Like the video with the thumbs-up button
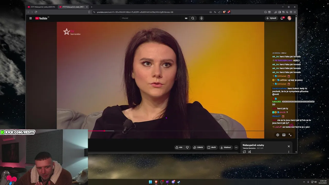 [179, 147]
